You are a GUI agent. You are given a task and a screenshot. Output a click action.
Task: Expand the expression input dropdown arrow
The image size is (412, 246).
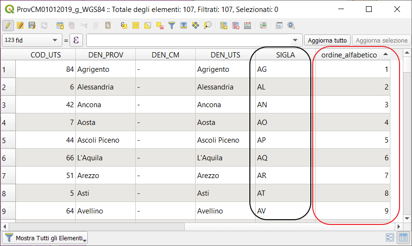coord(295,40)
